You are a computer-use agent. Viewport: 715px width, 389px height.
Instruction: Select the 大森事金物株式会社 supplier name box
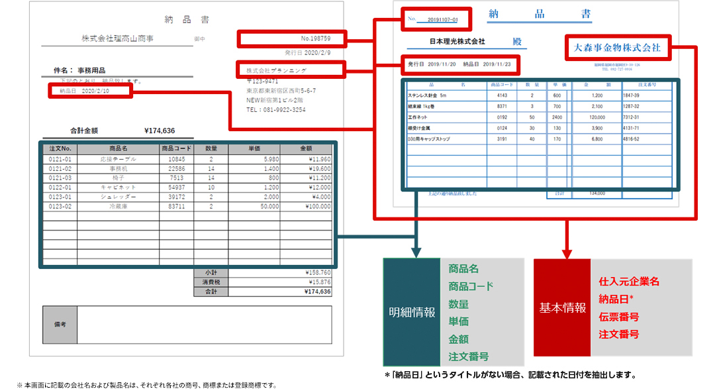pos(617,48)
